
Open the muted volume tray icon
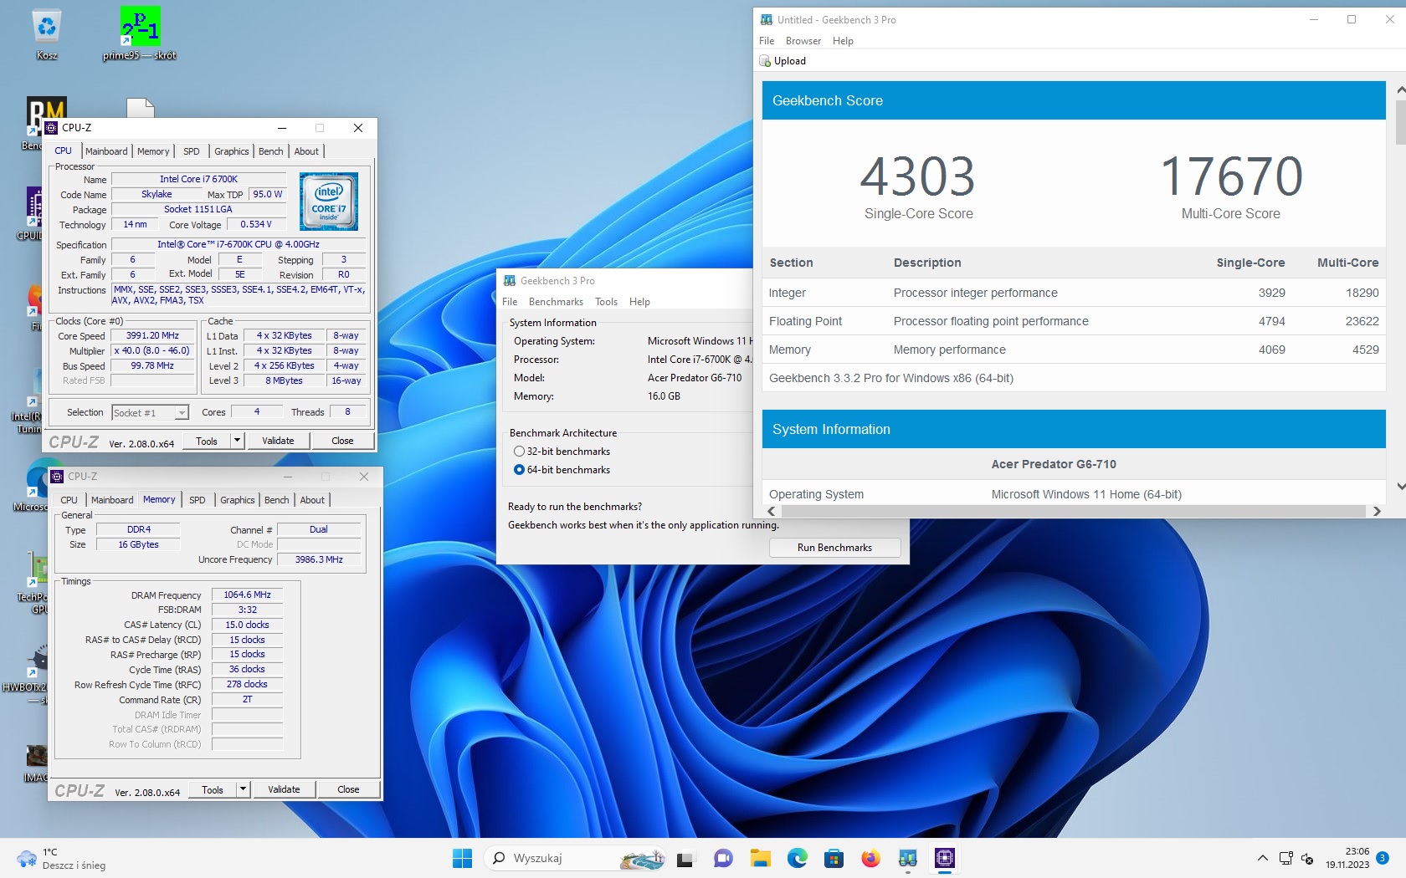point(1307,858)
